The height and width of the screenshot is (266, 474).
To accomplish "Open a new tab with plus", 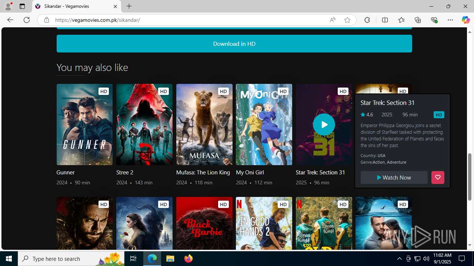I will tap(129, 6).
